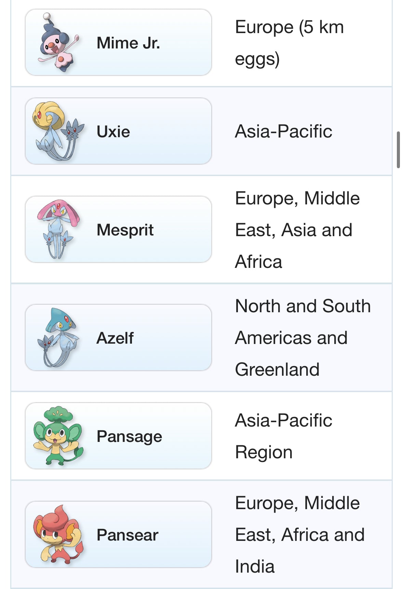
Task: Click the Pansear artwork image
Action: click(58, 534)
